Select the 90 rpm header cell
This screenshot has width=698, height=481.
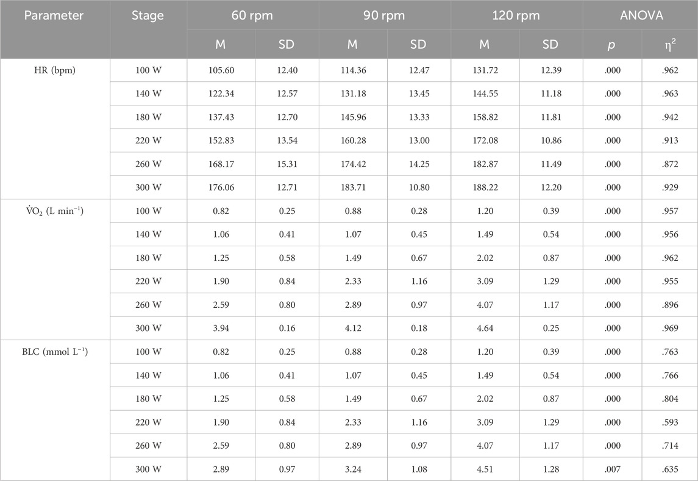384,15
